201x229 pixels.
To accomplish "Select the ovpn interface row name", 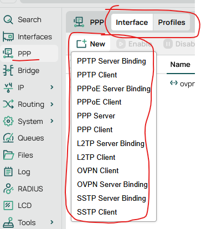I will point(187,84).
